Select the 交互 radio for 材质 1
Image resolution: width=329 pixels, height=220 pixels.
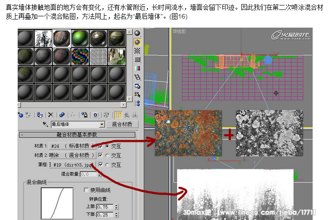107,146
